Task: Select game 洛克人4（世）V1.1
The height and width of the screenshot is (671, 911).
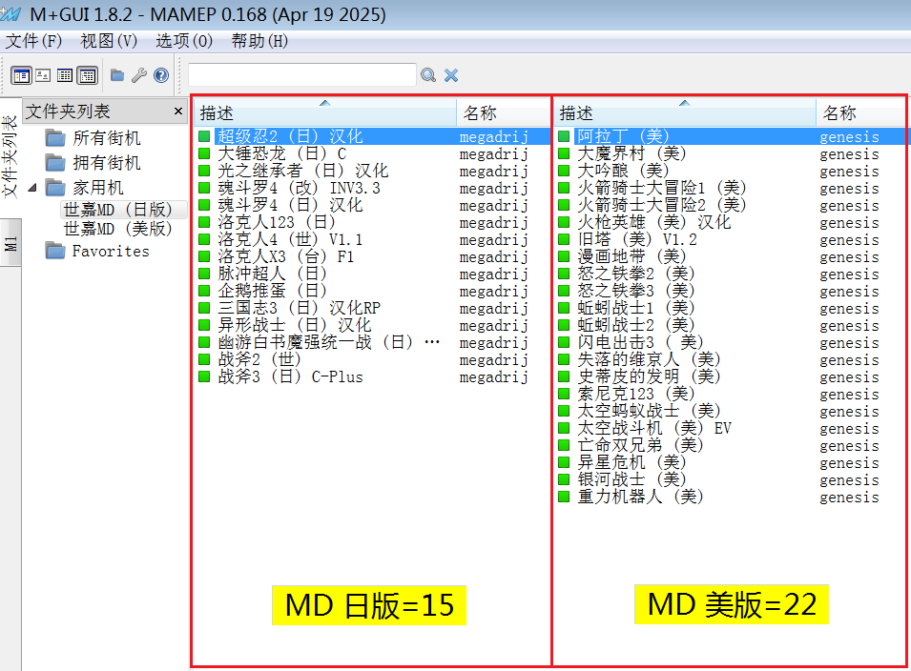Action: click(x=290, y=240)
